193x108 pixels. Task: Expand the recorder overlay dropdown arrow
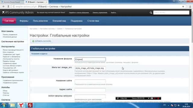(x=149, y=98)
